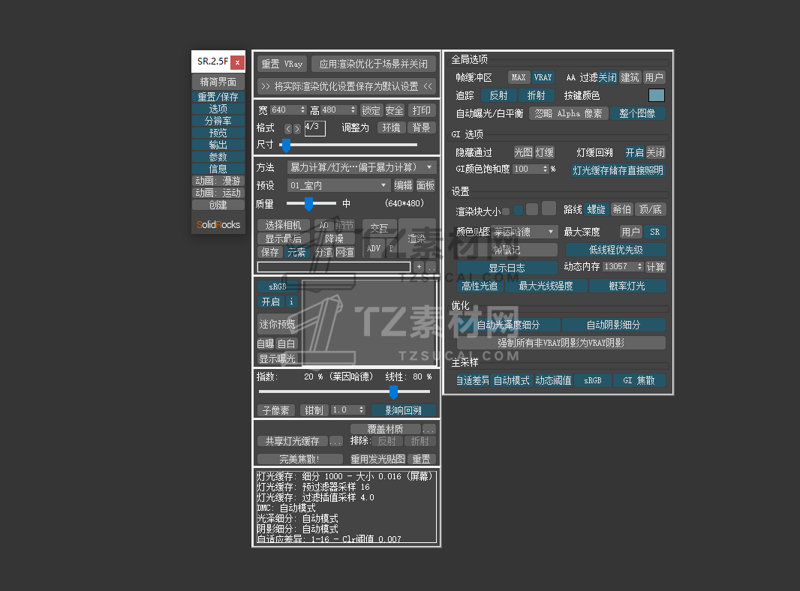Select the second blue render block size square
This screenshot has width=800, height=591.
tap(518, 210)
